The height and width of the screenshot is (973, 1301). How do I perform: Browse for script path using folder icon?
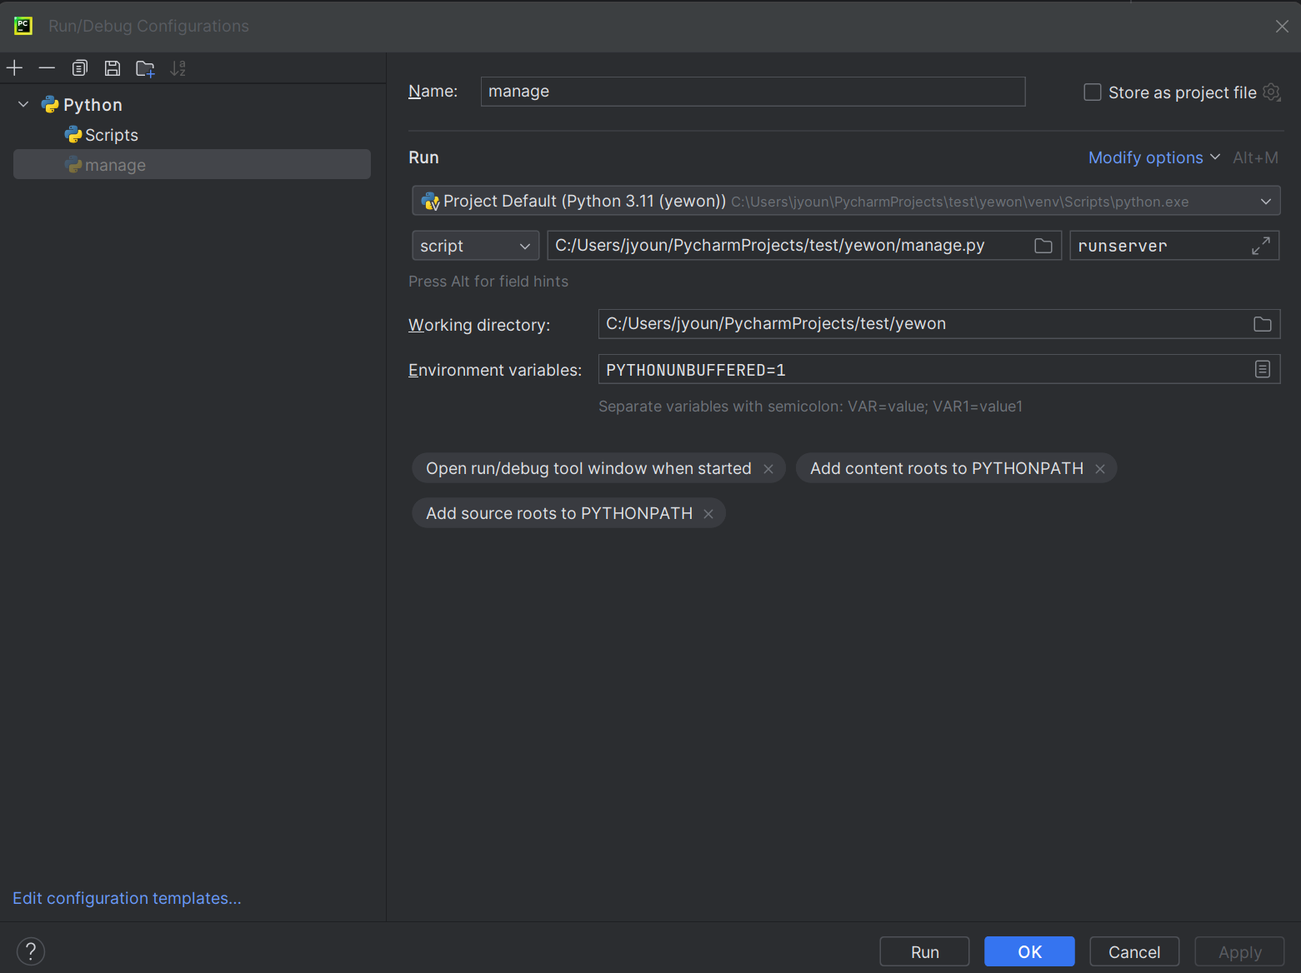click(x=1043, y=246)
